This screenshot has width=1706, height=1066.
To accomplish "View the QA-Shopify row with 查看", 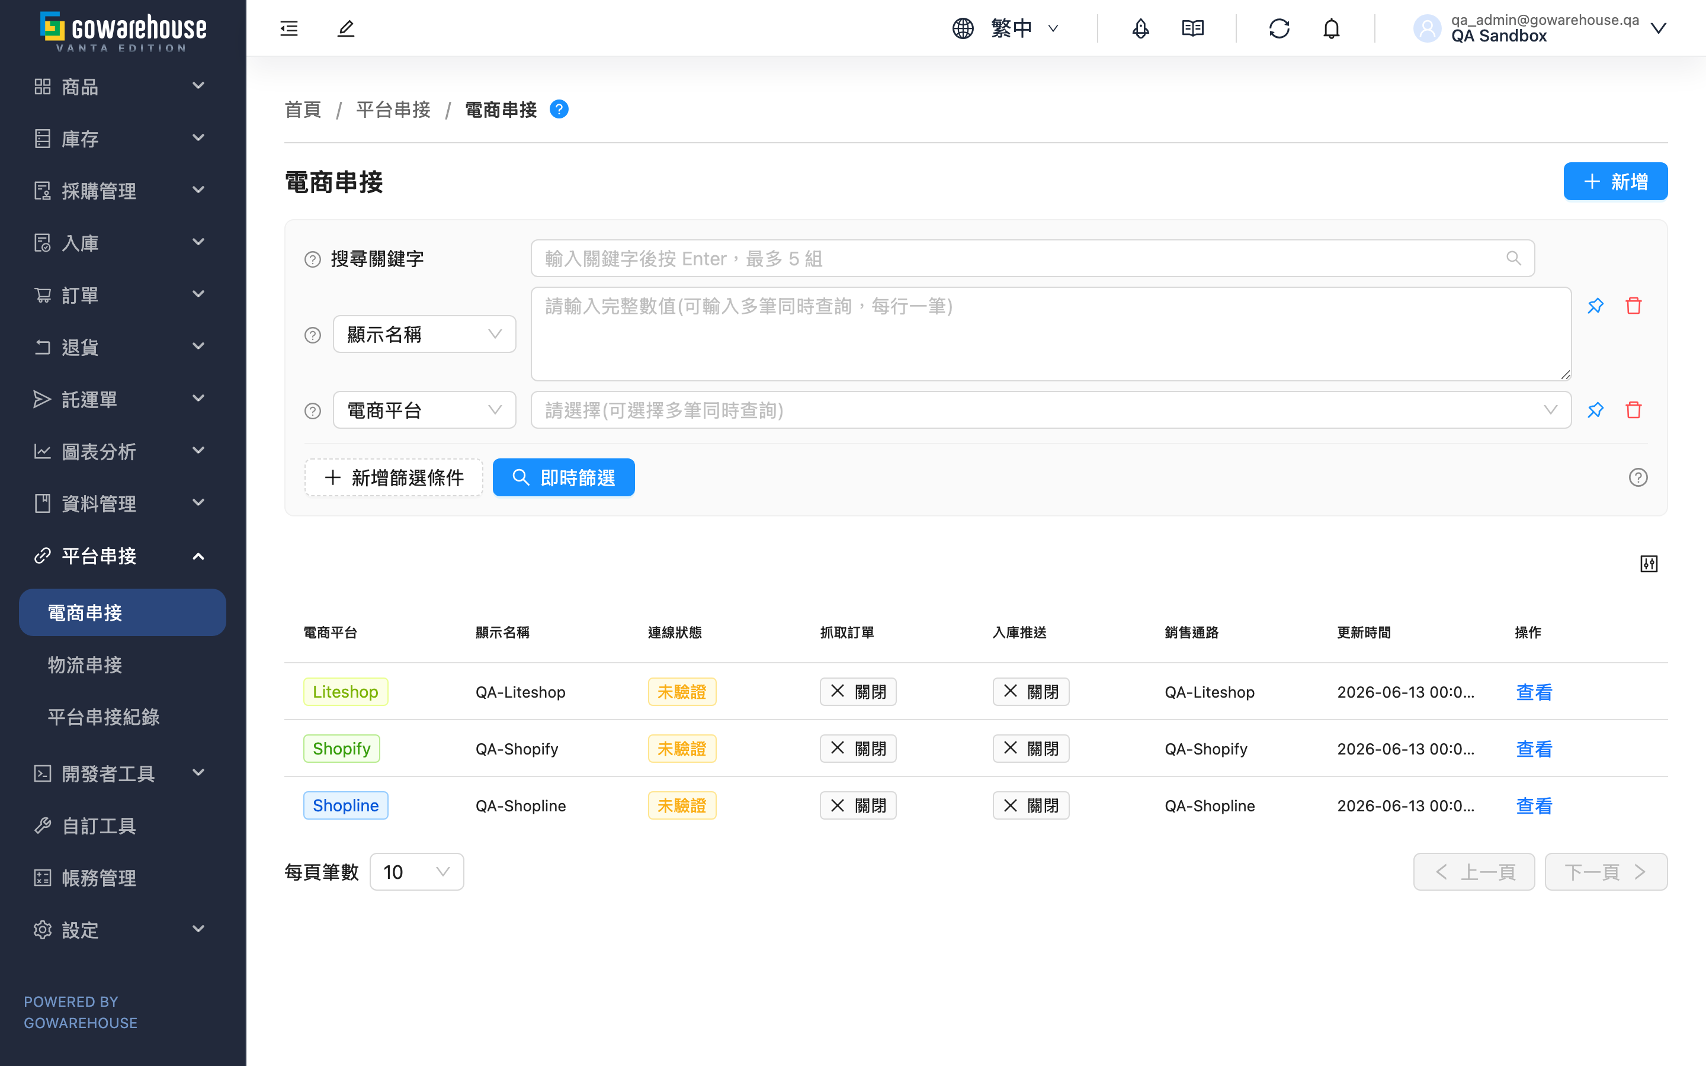I will coord(1534,749).
